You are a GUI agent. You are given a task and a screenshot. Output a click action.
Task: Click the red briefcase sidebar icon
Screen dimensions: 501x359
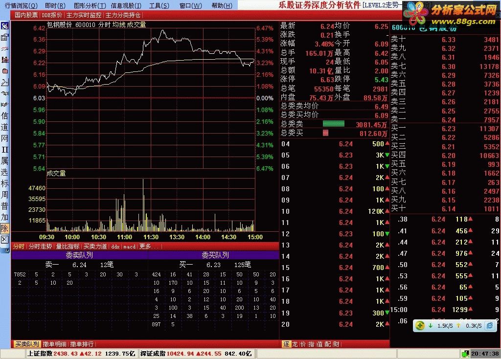click(4, 71)
